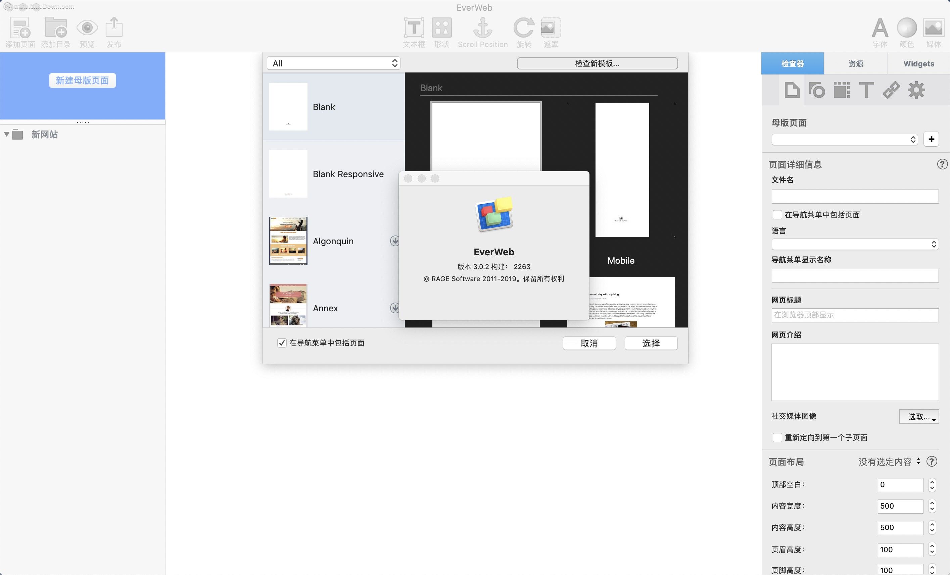Click the 选择 button
The image size is (950, 575).
coord(651,344)
